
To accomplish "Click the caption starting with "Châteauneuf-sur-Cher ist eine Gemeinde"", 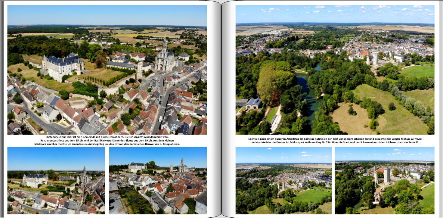I will coord(107,141).
